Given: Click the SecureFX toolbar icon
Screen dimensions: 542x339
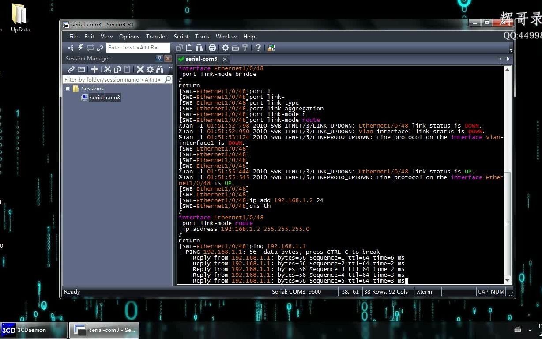Looking at the screenshot, I should 271,48.
